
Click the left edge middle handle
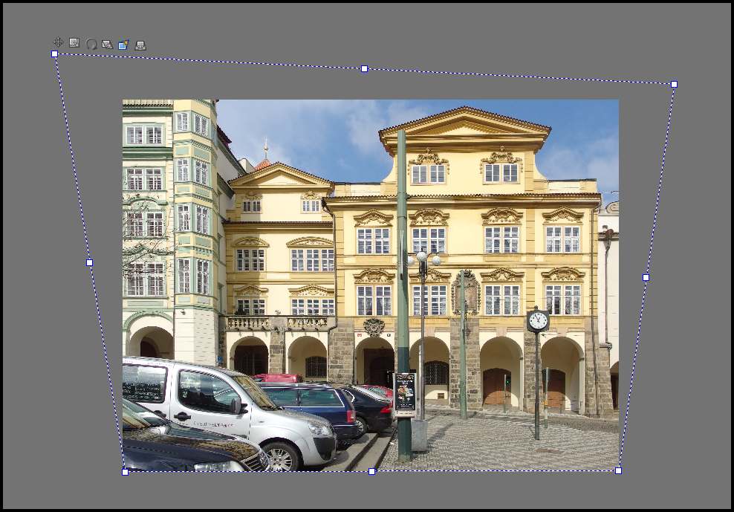89,262
